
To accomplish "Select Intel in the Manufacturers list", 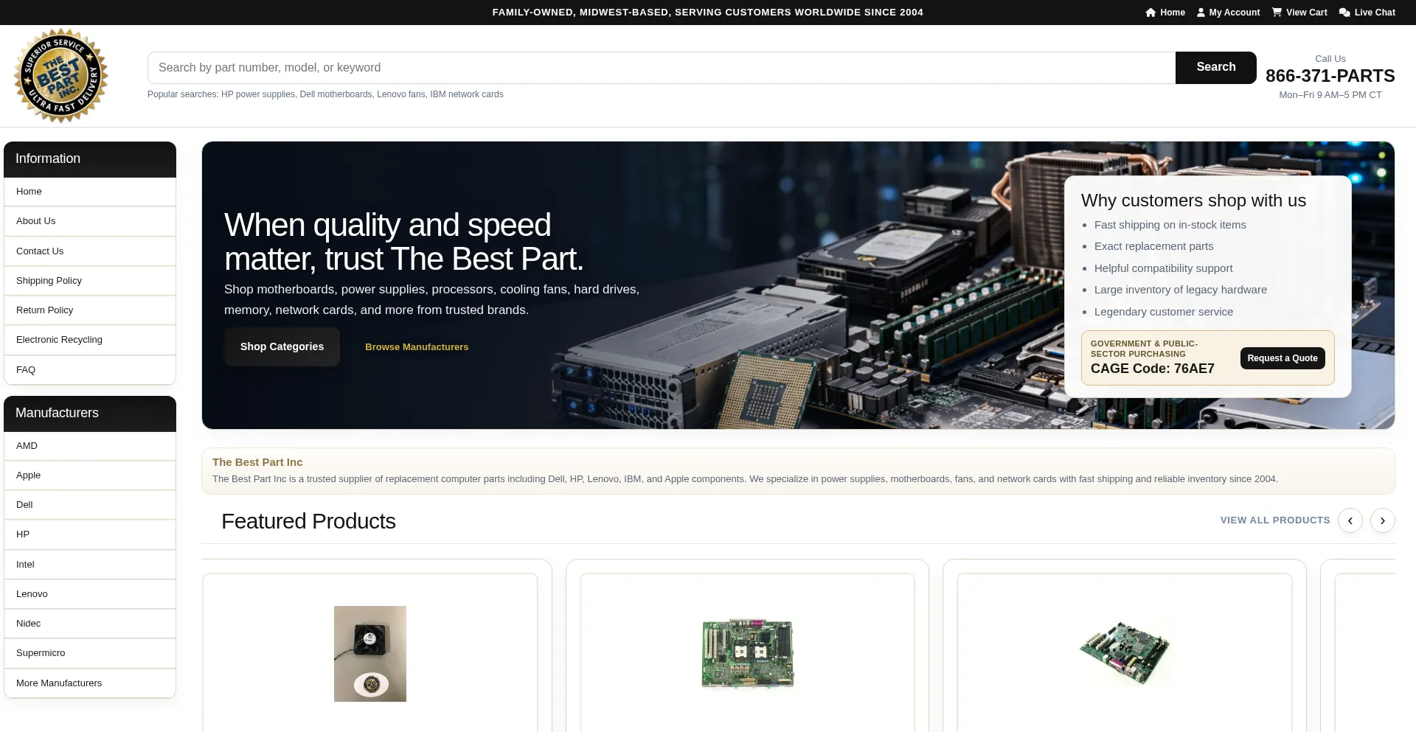I will click(x=90, y=565).
